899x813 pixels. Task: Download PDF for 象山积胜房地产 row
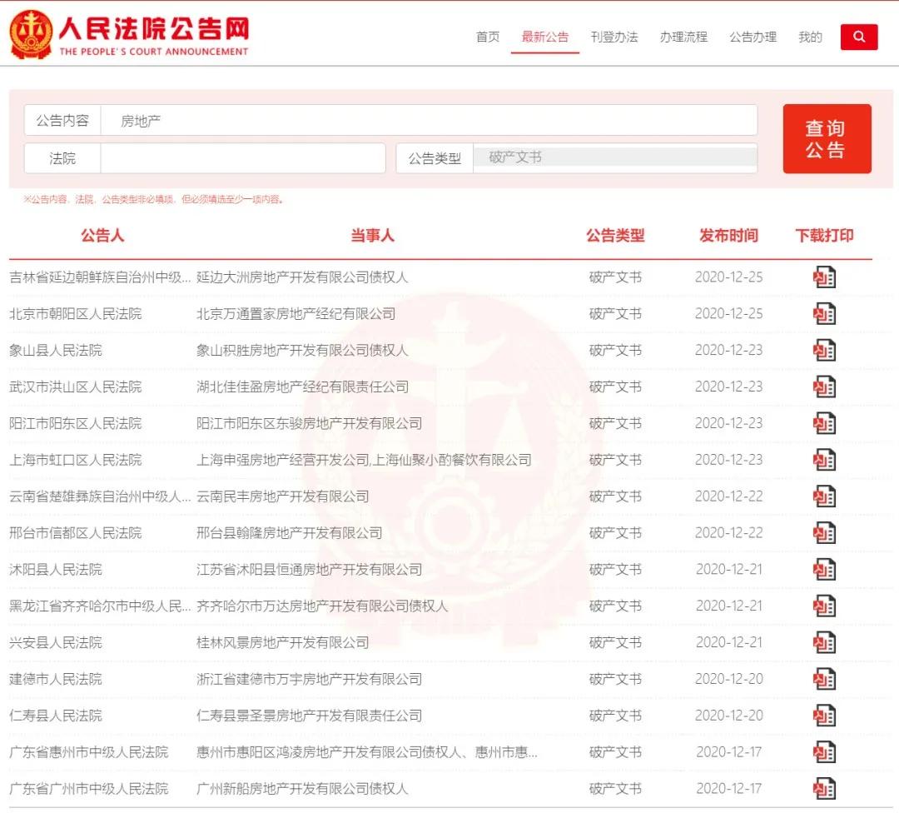point(824,351)
